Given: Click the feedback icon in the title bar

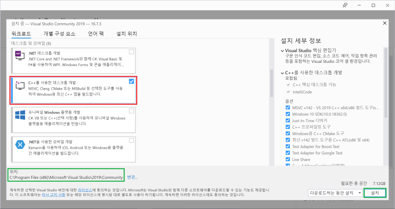Looking at the screenshot, I should (345, 5).
